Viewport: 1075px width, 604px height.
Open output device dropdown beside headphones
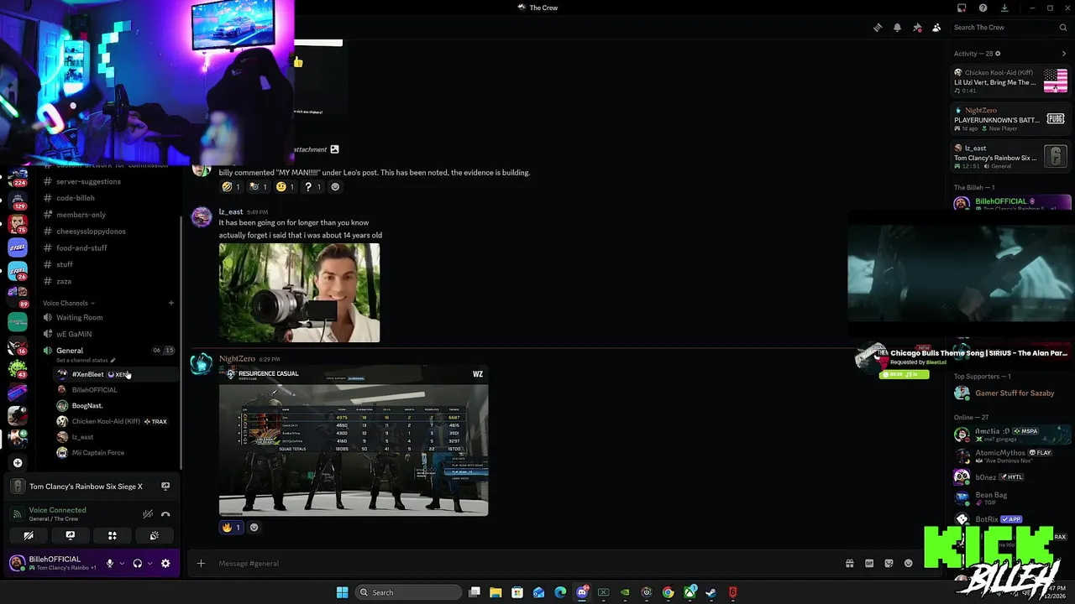tap(149, 564)
